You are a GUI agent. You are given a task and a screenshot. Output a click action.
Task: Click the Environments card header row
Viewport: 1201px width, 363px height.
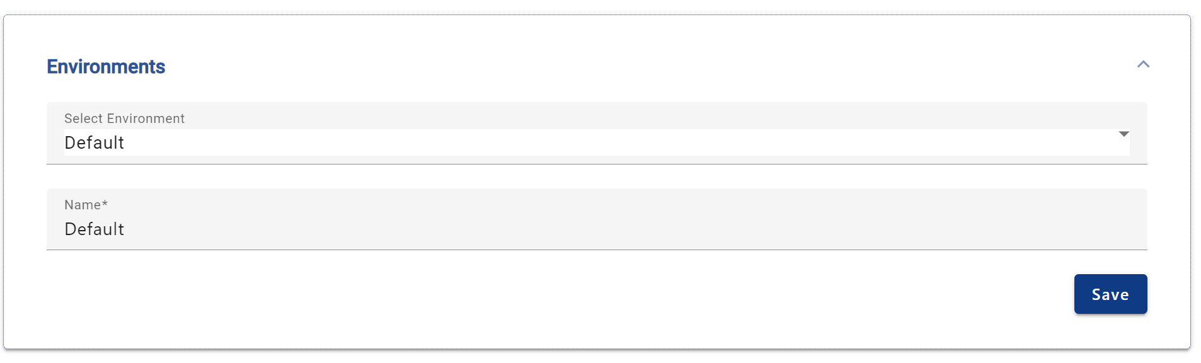click(597, 66)
